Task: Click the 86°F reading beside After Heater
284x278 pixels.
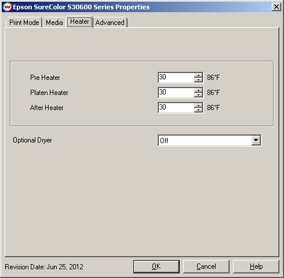Action: pyautogui.click(x=213, y=108)
